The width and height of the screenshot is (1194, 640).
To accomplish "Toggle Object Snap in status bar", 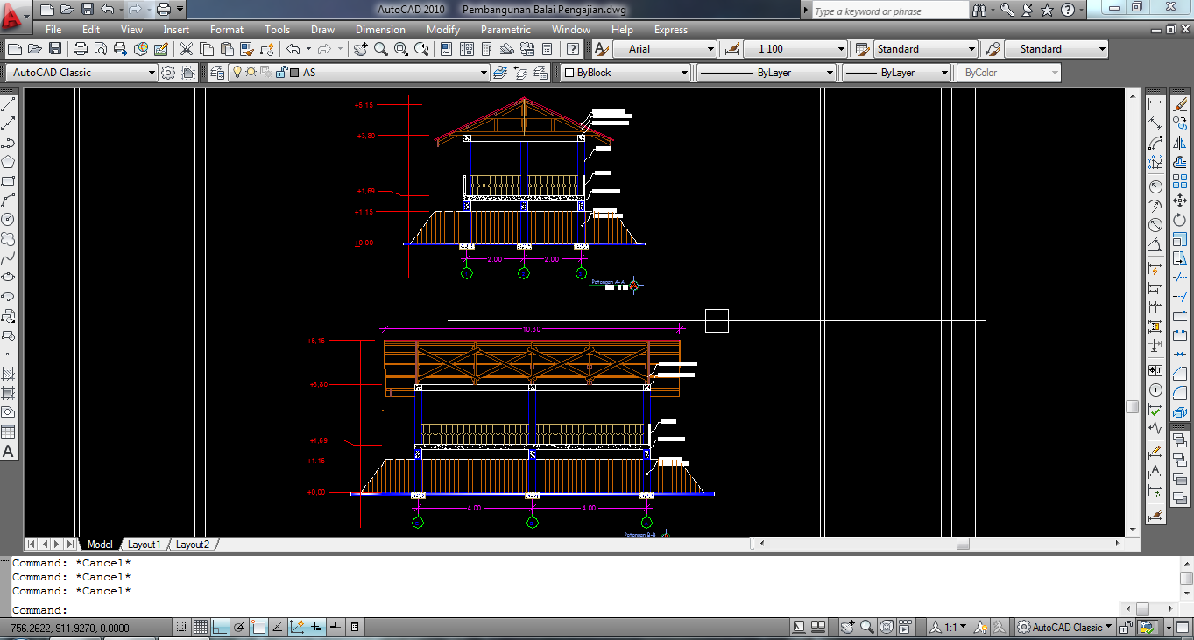I will coord(258,627).
